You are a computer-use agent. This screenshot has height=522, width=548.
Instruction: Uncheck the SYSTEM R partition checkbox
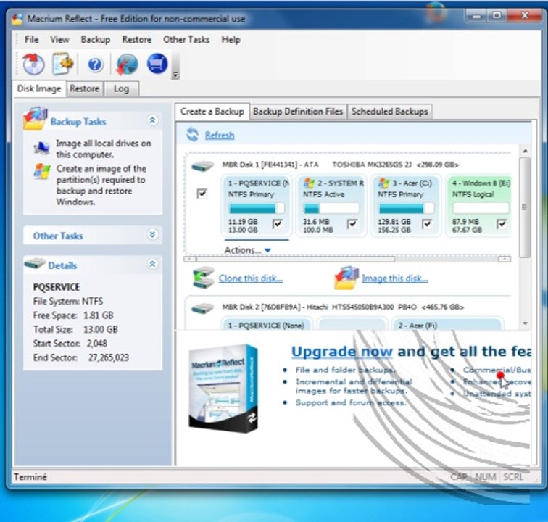pos(352,224)
